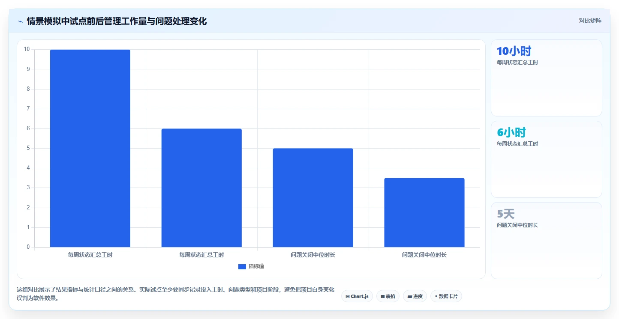Click the 对比矩阵 label in the header
Screen dimensions: 619x319
[x=590, y=21]
